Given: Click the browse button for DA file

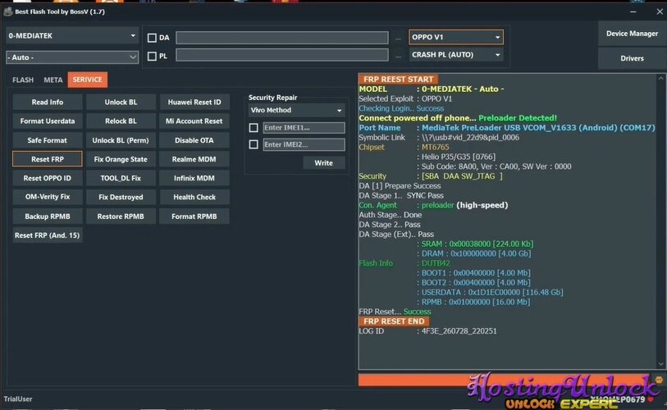Looking at the screenshot, I should pos(398,39).
